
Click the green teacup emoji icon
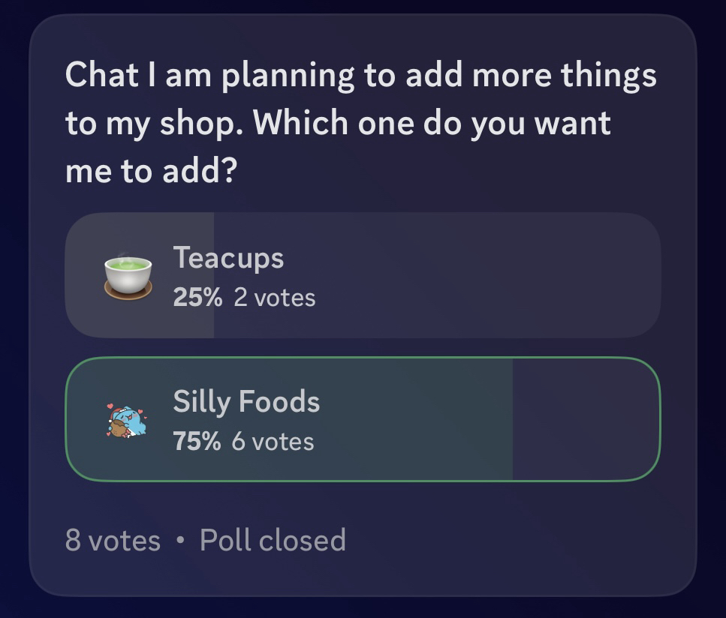128,276
